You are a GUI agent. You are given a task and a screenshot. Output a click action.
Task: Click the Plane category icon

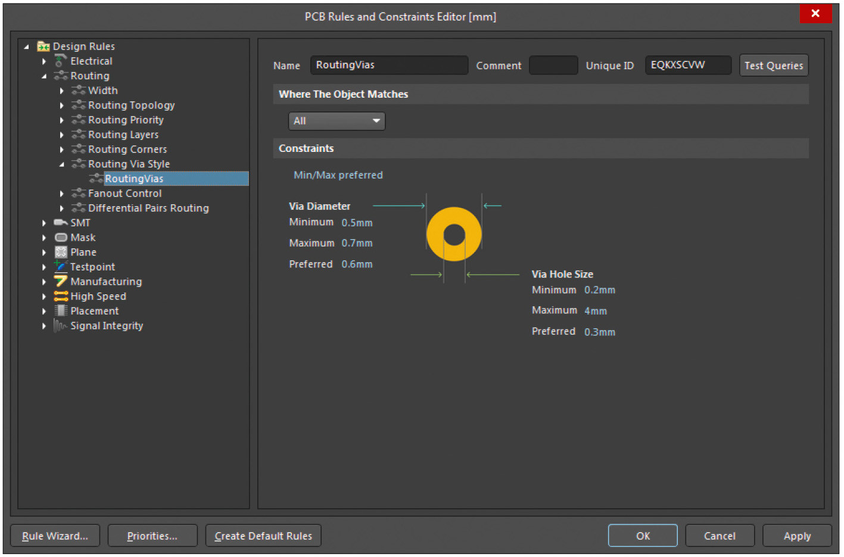60,253
